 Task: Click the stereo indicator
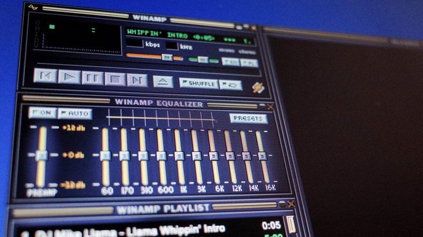247,52
